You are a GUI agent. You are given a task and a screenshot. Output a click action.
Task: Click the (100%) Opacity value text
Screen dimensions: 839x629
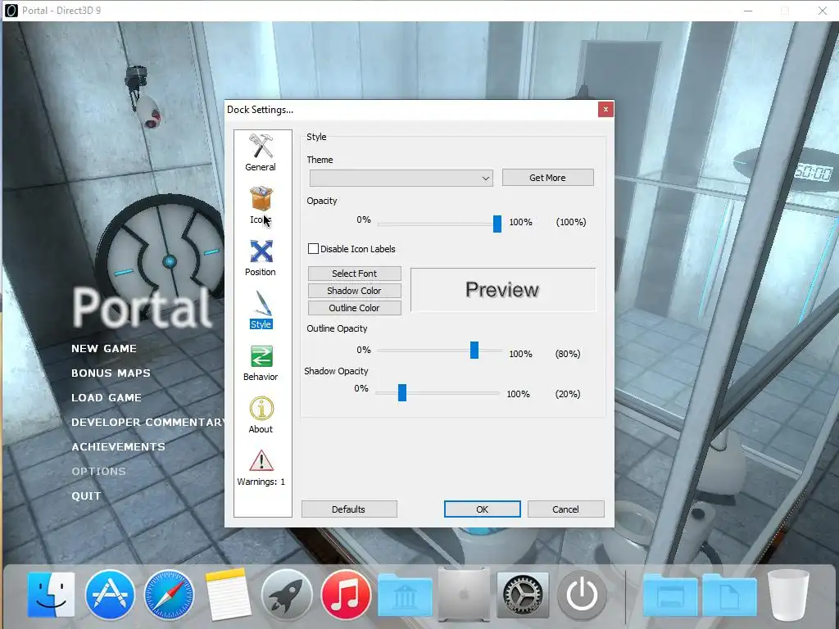pyautogui.click(x=571, y=222)
